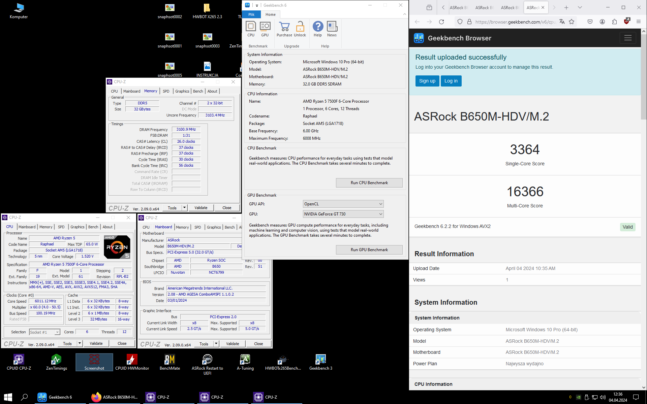
Task: Click the Valid badge on result page
Action: click(627, 227)
